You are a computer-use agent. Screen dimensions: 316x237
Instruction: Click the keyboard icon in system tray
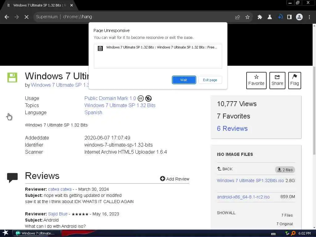273,234
